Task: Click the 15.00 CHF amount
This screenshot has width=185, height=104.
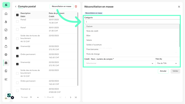Action: click(53, 23)
